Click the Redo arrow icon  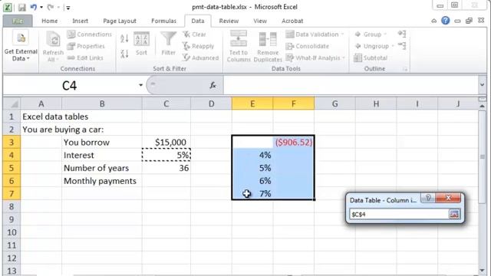pyautogui.click(x=51, y=7)
